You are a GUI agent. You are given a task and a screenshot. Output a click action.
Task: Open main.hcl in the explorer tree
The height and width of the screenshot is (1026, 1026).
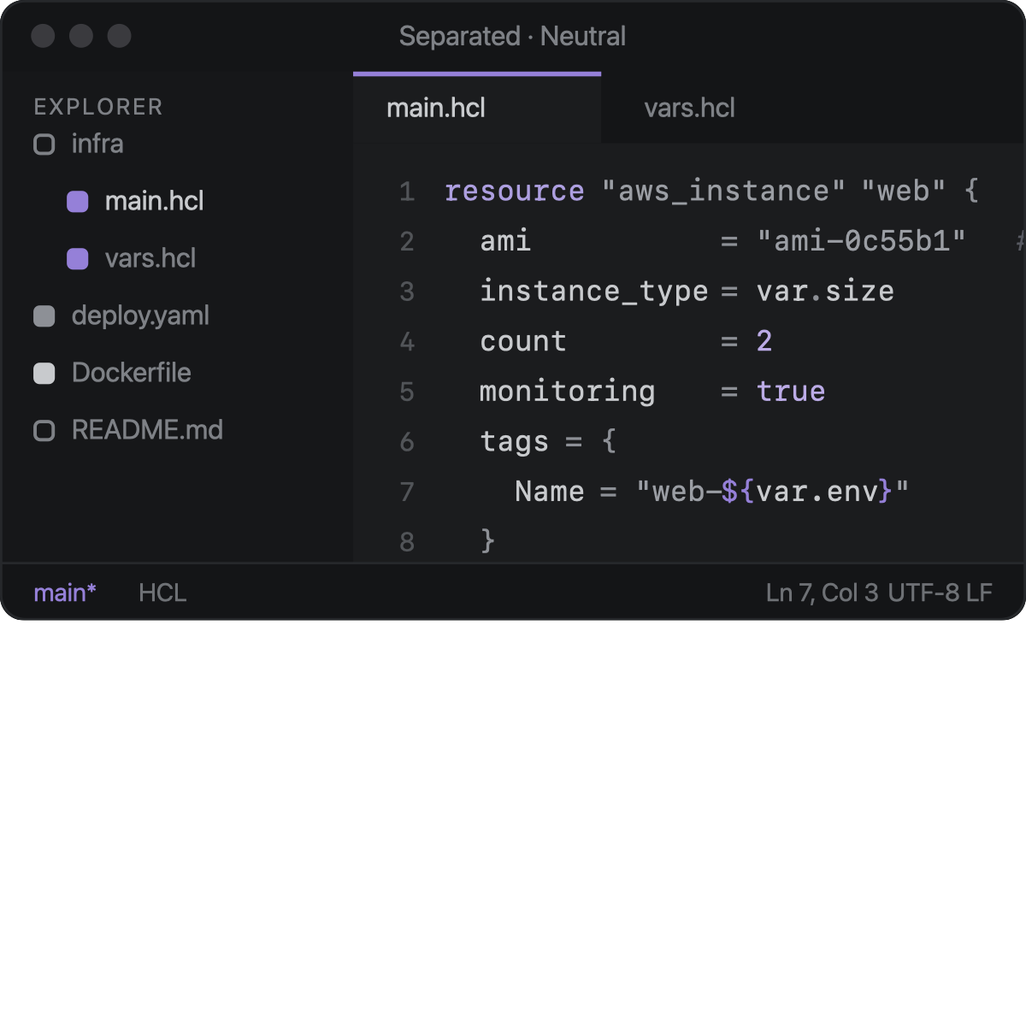[154, 202]
